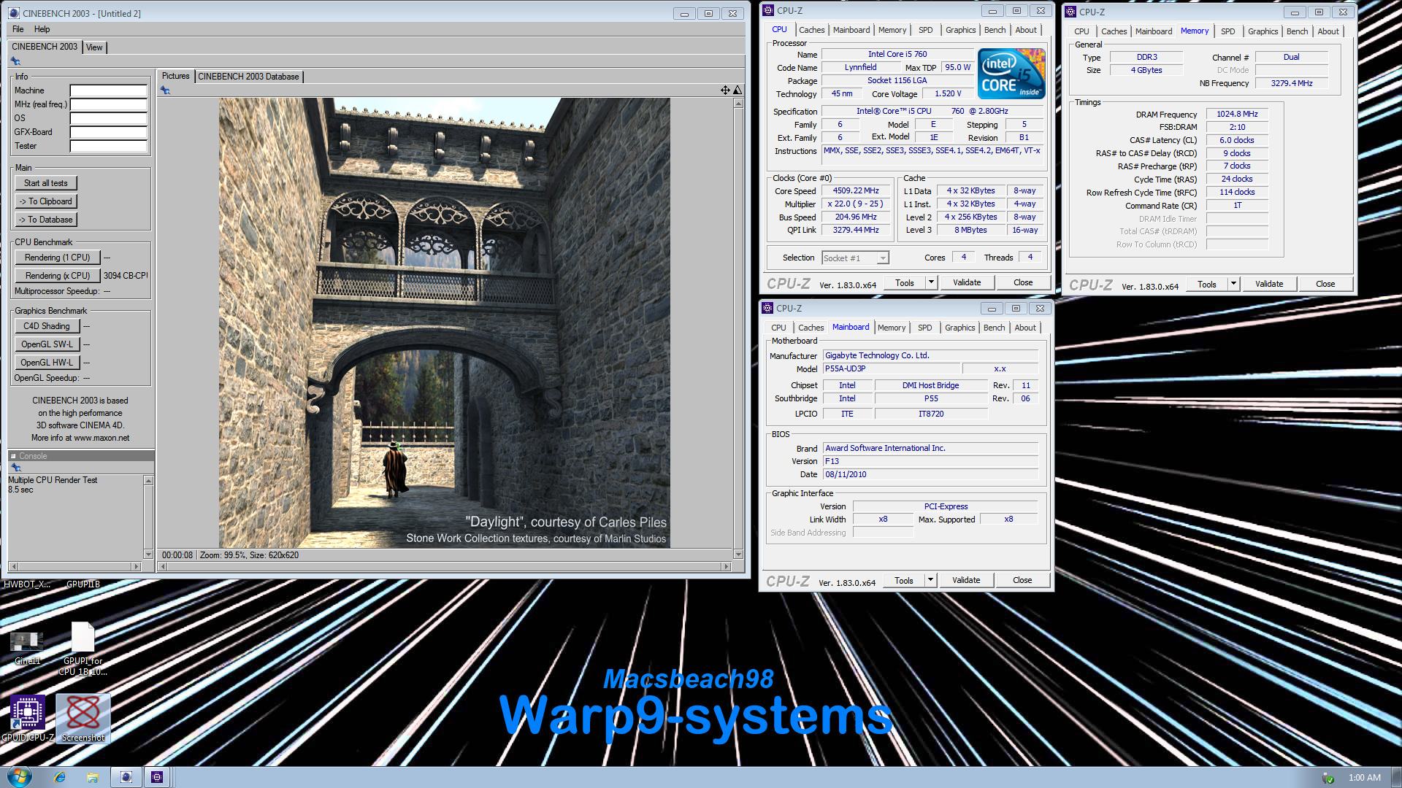Click the taskbar clock showing 1:00 AM
This screenshot has width=1402, height=788.
click(1364, 778)
